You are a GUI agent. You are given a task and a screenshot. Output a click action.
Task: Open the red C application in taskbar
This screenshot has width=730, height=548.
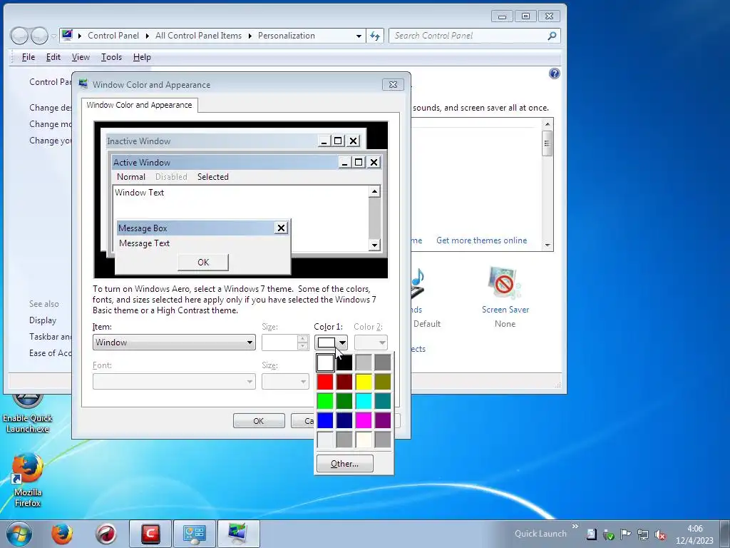pos(150,534)
